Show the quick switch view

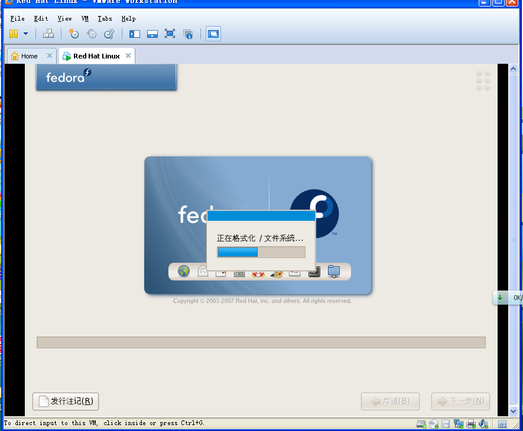152,34
